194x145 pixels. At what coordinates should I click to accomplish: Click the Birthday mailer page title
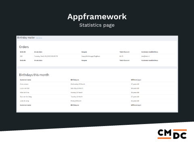click(26, 38)
